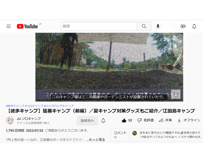Click the upload date 2022/07/23
Image resolution: width=203 pixels, height=162 pixels.
tap(35, 130)
